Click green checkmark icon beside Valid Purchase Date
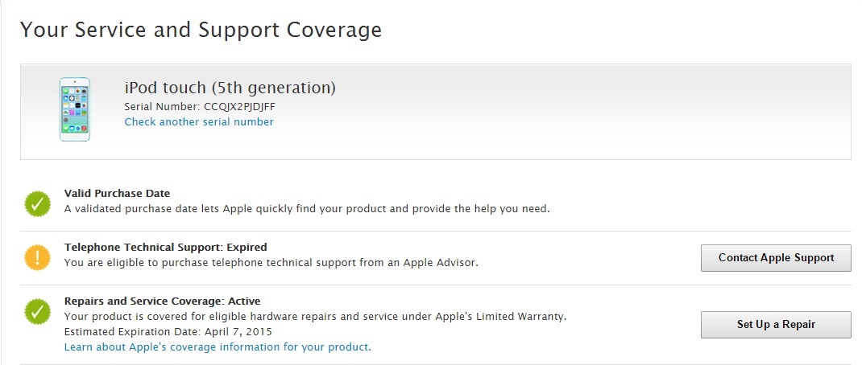The image size is (862, 365). click(x=37, y=203)
